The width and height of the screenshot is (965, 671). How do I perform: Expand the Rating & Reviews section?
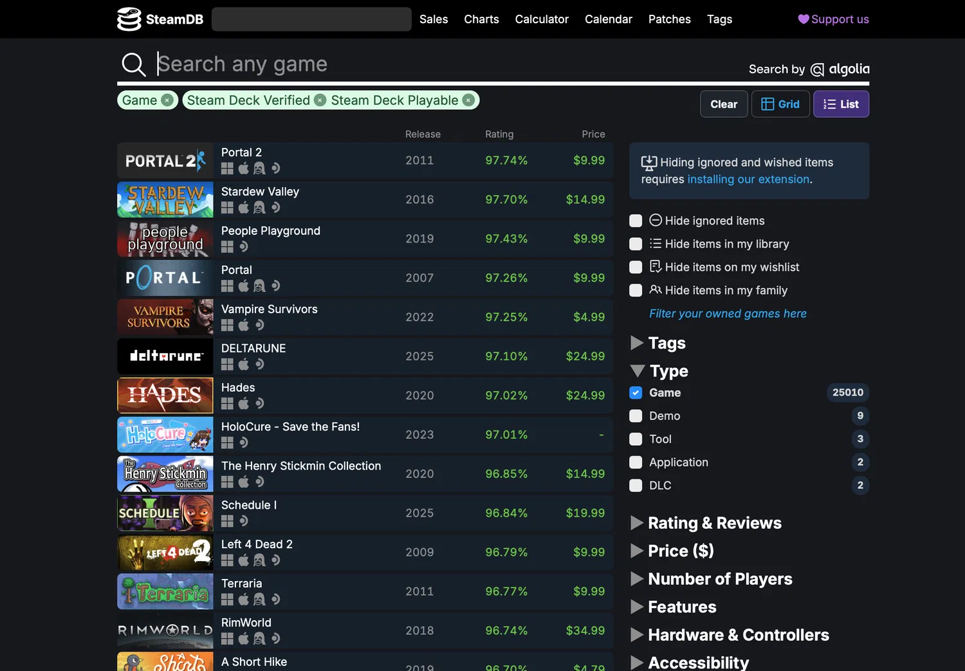705,523
